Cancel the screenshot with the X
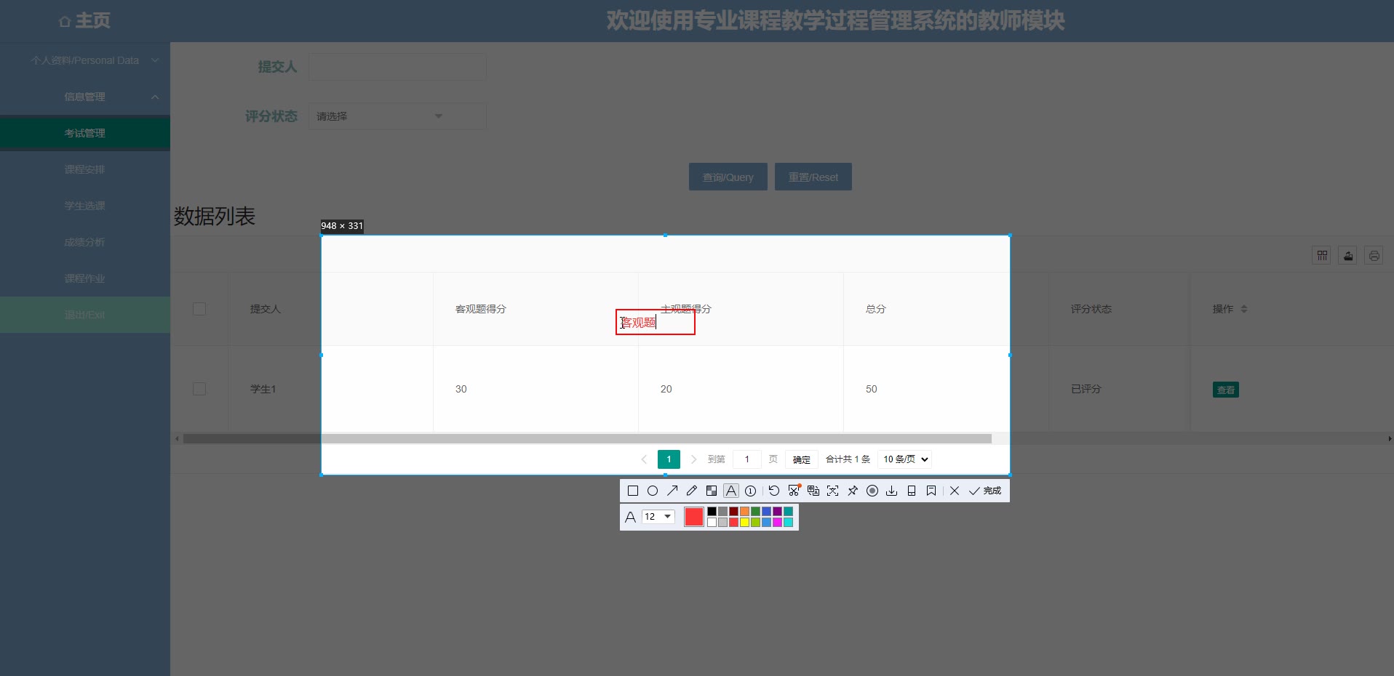Image resolution: width=1394 pixels, height=676 pixels. (x=955, y=491)
